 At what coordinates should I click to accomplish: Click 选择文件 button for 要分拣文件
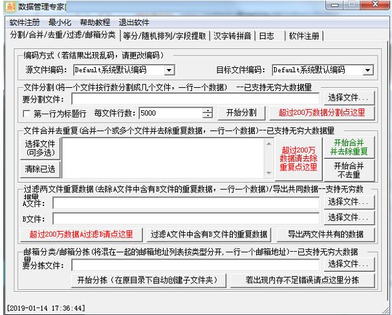[349, 264]
